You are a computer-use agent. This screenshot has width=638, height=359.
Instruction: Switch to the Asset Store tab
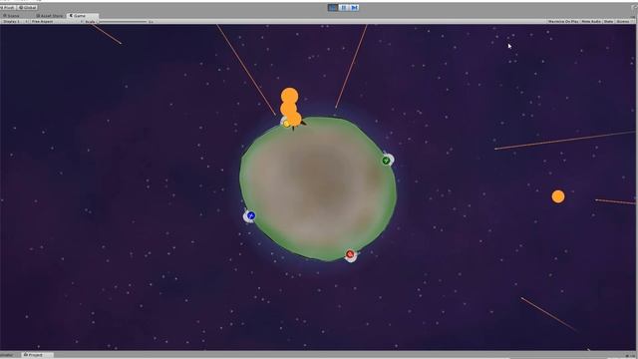pos(49,16)
